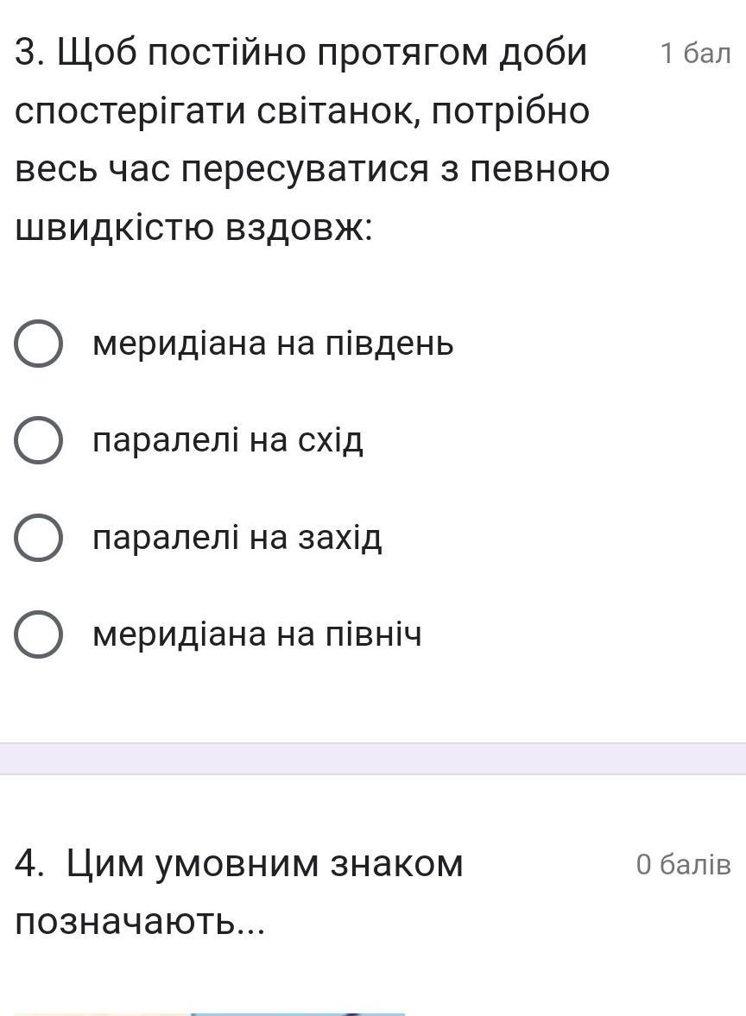The image size is (746, 1016).
Task: Click the answer label text "паралелі на схід"
Action: click(x=227, y=440)
